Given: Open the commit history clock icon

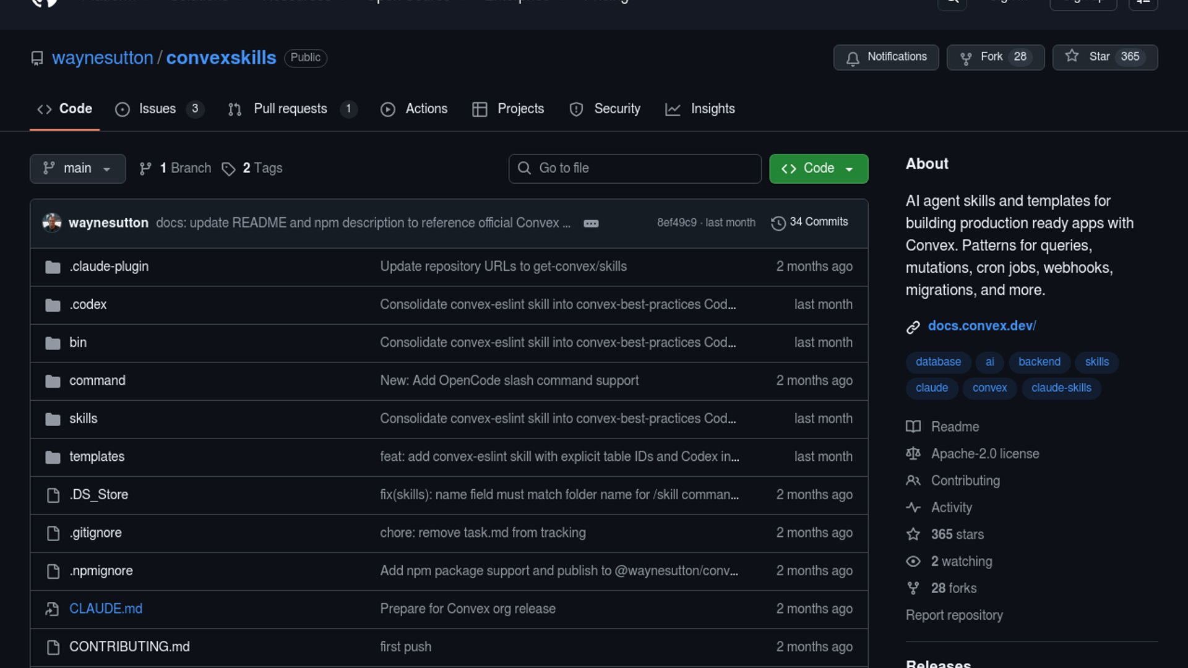Looking at the screenshot, I should 778,223.
